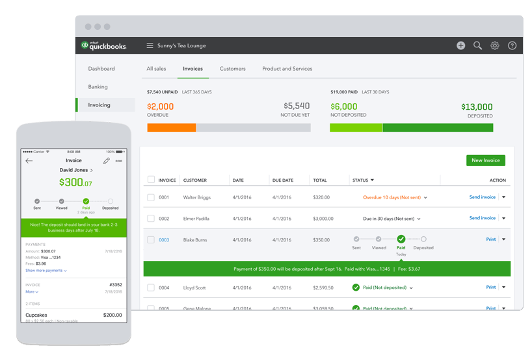Click the New Invoice button
The height and width of the screenshot is (355, 532).
[486, 160]
